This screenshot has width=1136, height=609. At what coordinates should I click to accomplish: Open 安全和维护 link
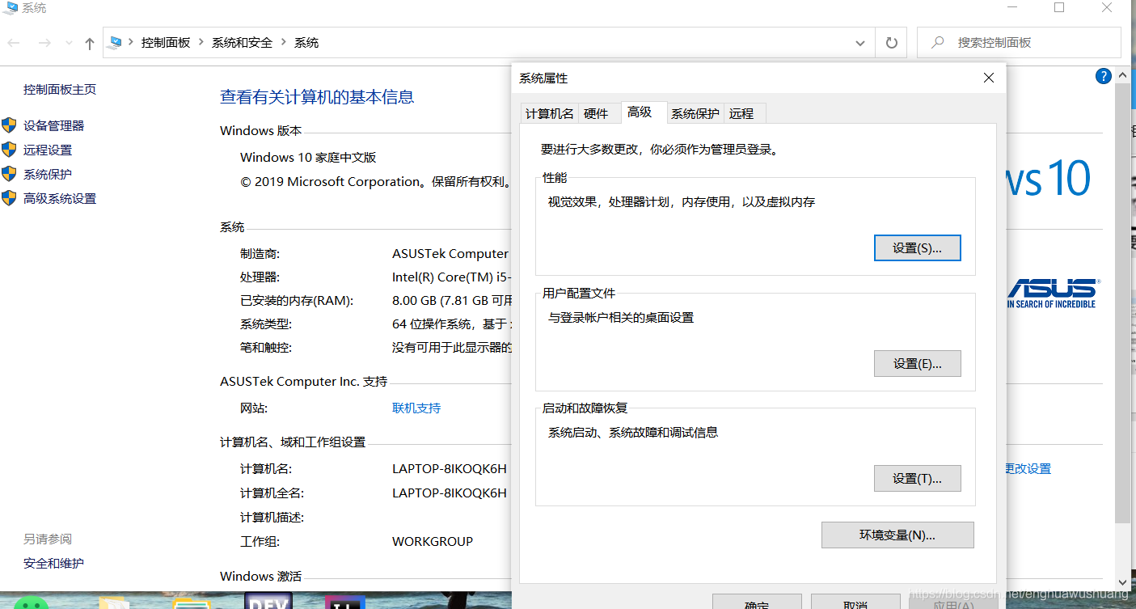click(x=54, y=563)
